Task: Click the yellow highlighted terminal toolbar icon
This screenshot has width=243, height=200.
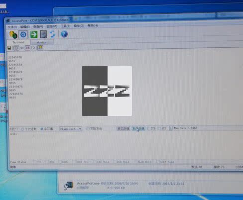Action: 40,48
